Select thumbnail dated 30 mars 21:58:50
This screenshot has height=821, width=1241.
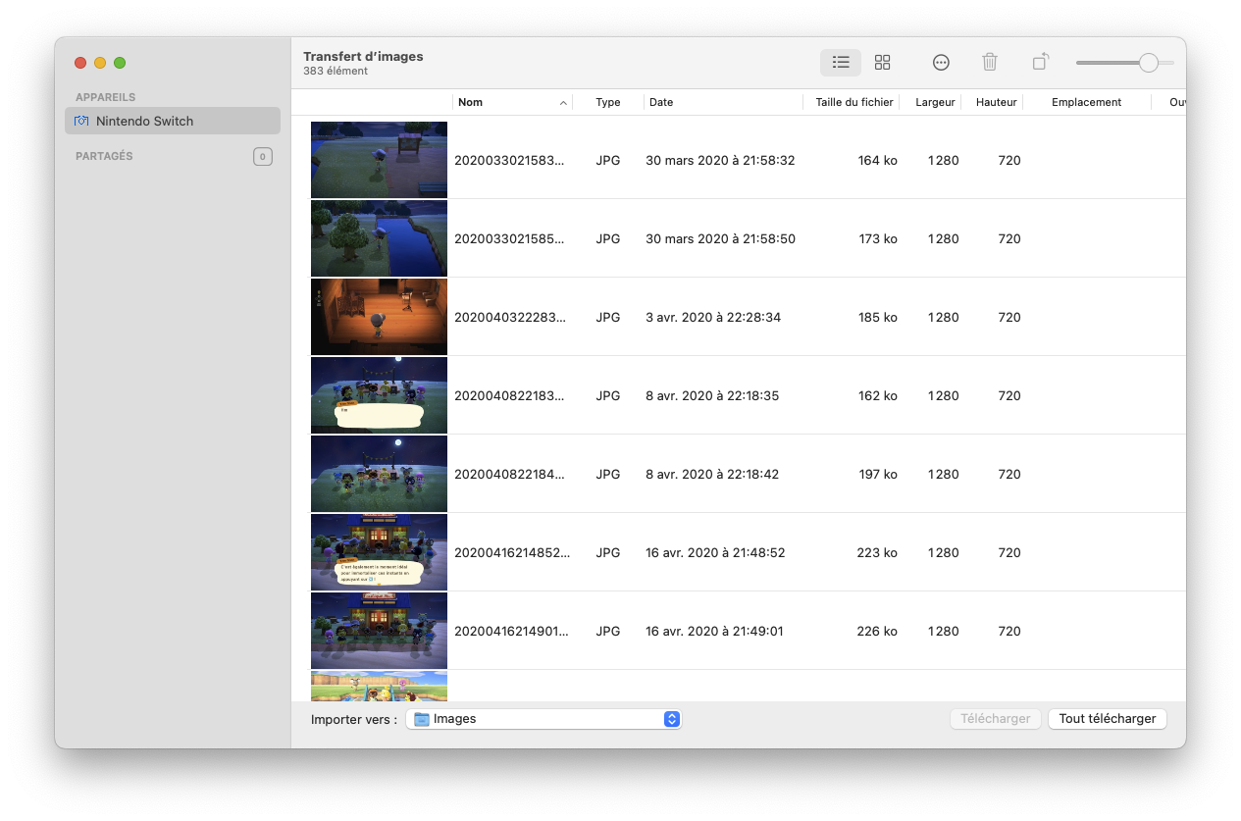(379, 238)
